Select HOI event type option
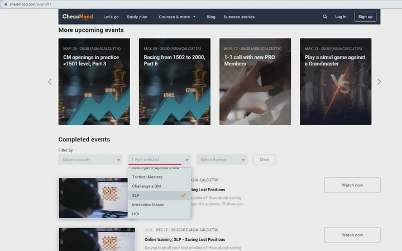The image size is (402, 251). point(136,214)
